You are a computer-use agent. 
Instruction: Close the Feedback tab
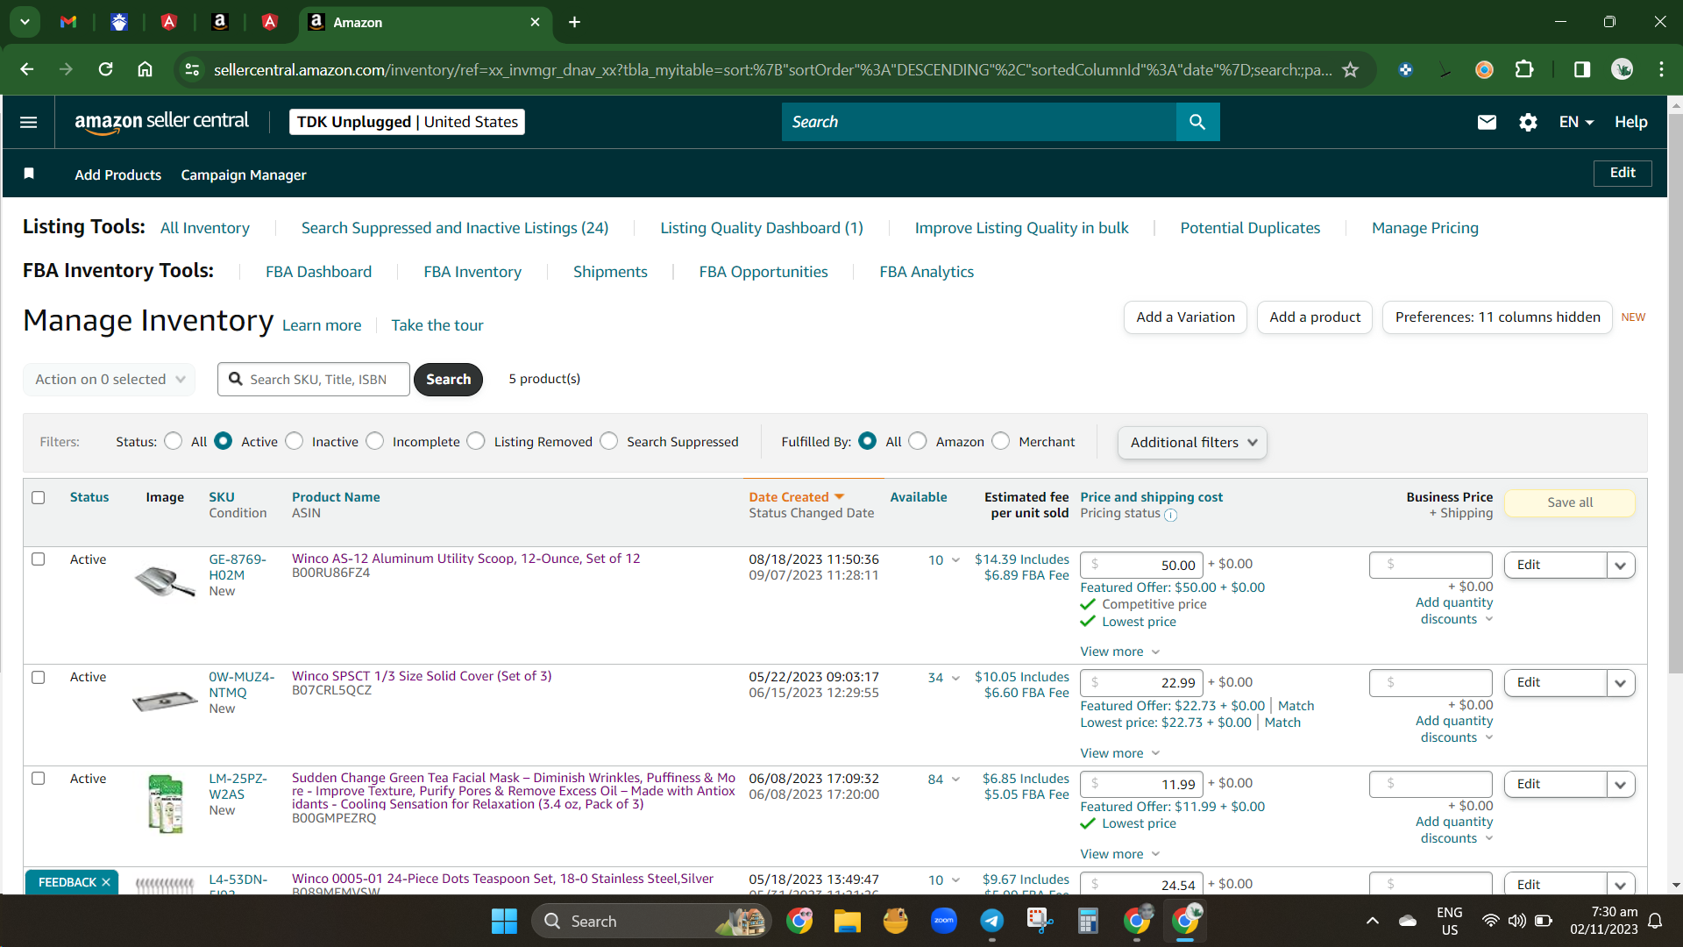106,882
